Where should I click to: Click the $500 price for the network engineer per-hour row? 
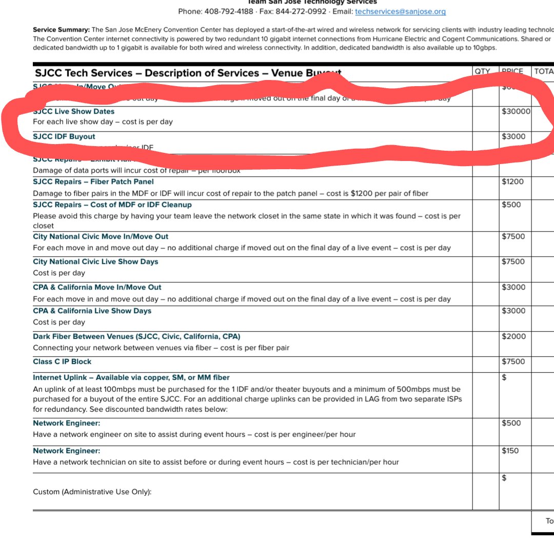point(511,423)
